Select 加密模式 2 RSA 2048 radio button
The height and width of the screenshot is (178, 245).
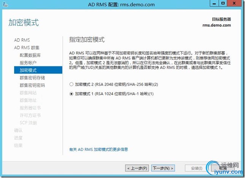[x=72, y=84]
